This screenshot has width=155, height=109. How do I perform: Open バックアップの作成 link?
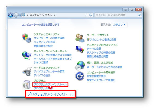point(44,42)
